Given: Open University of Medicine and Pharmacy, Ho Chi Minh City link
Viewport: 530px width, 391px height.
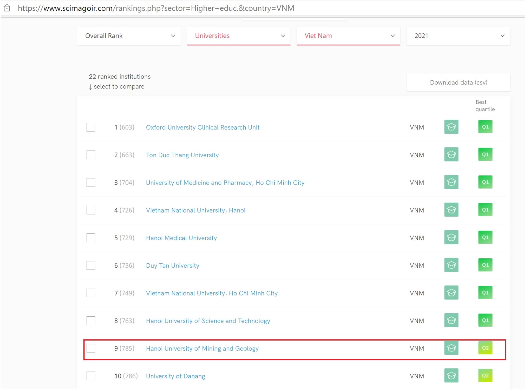Looking at the screenshot, I should (225, 183).
